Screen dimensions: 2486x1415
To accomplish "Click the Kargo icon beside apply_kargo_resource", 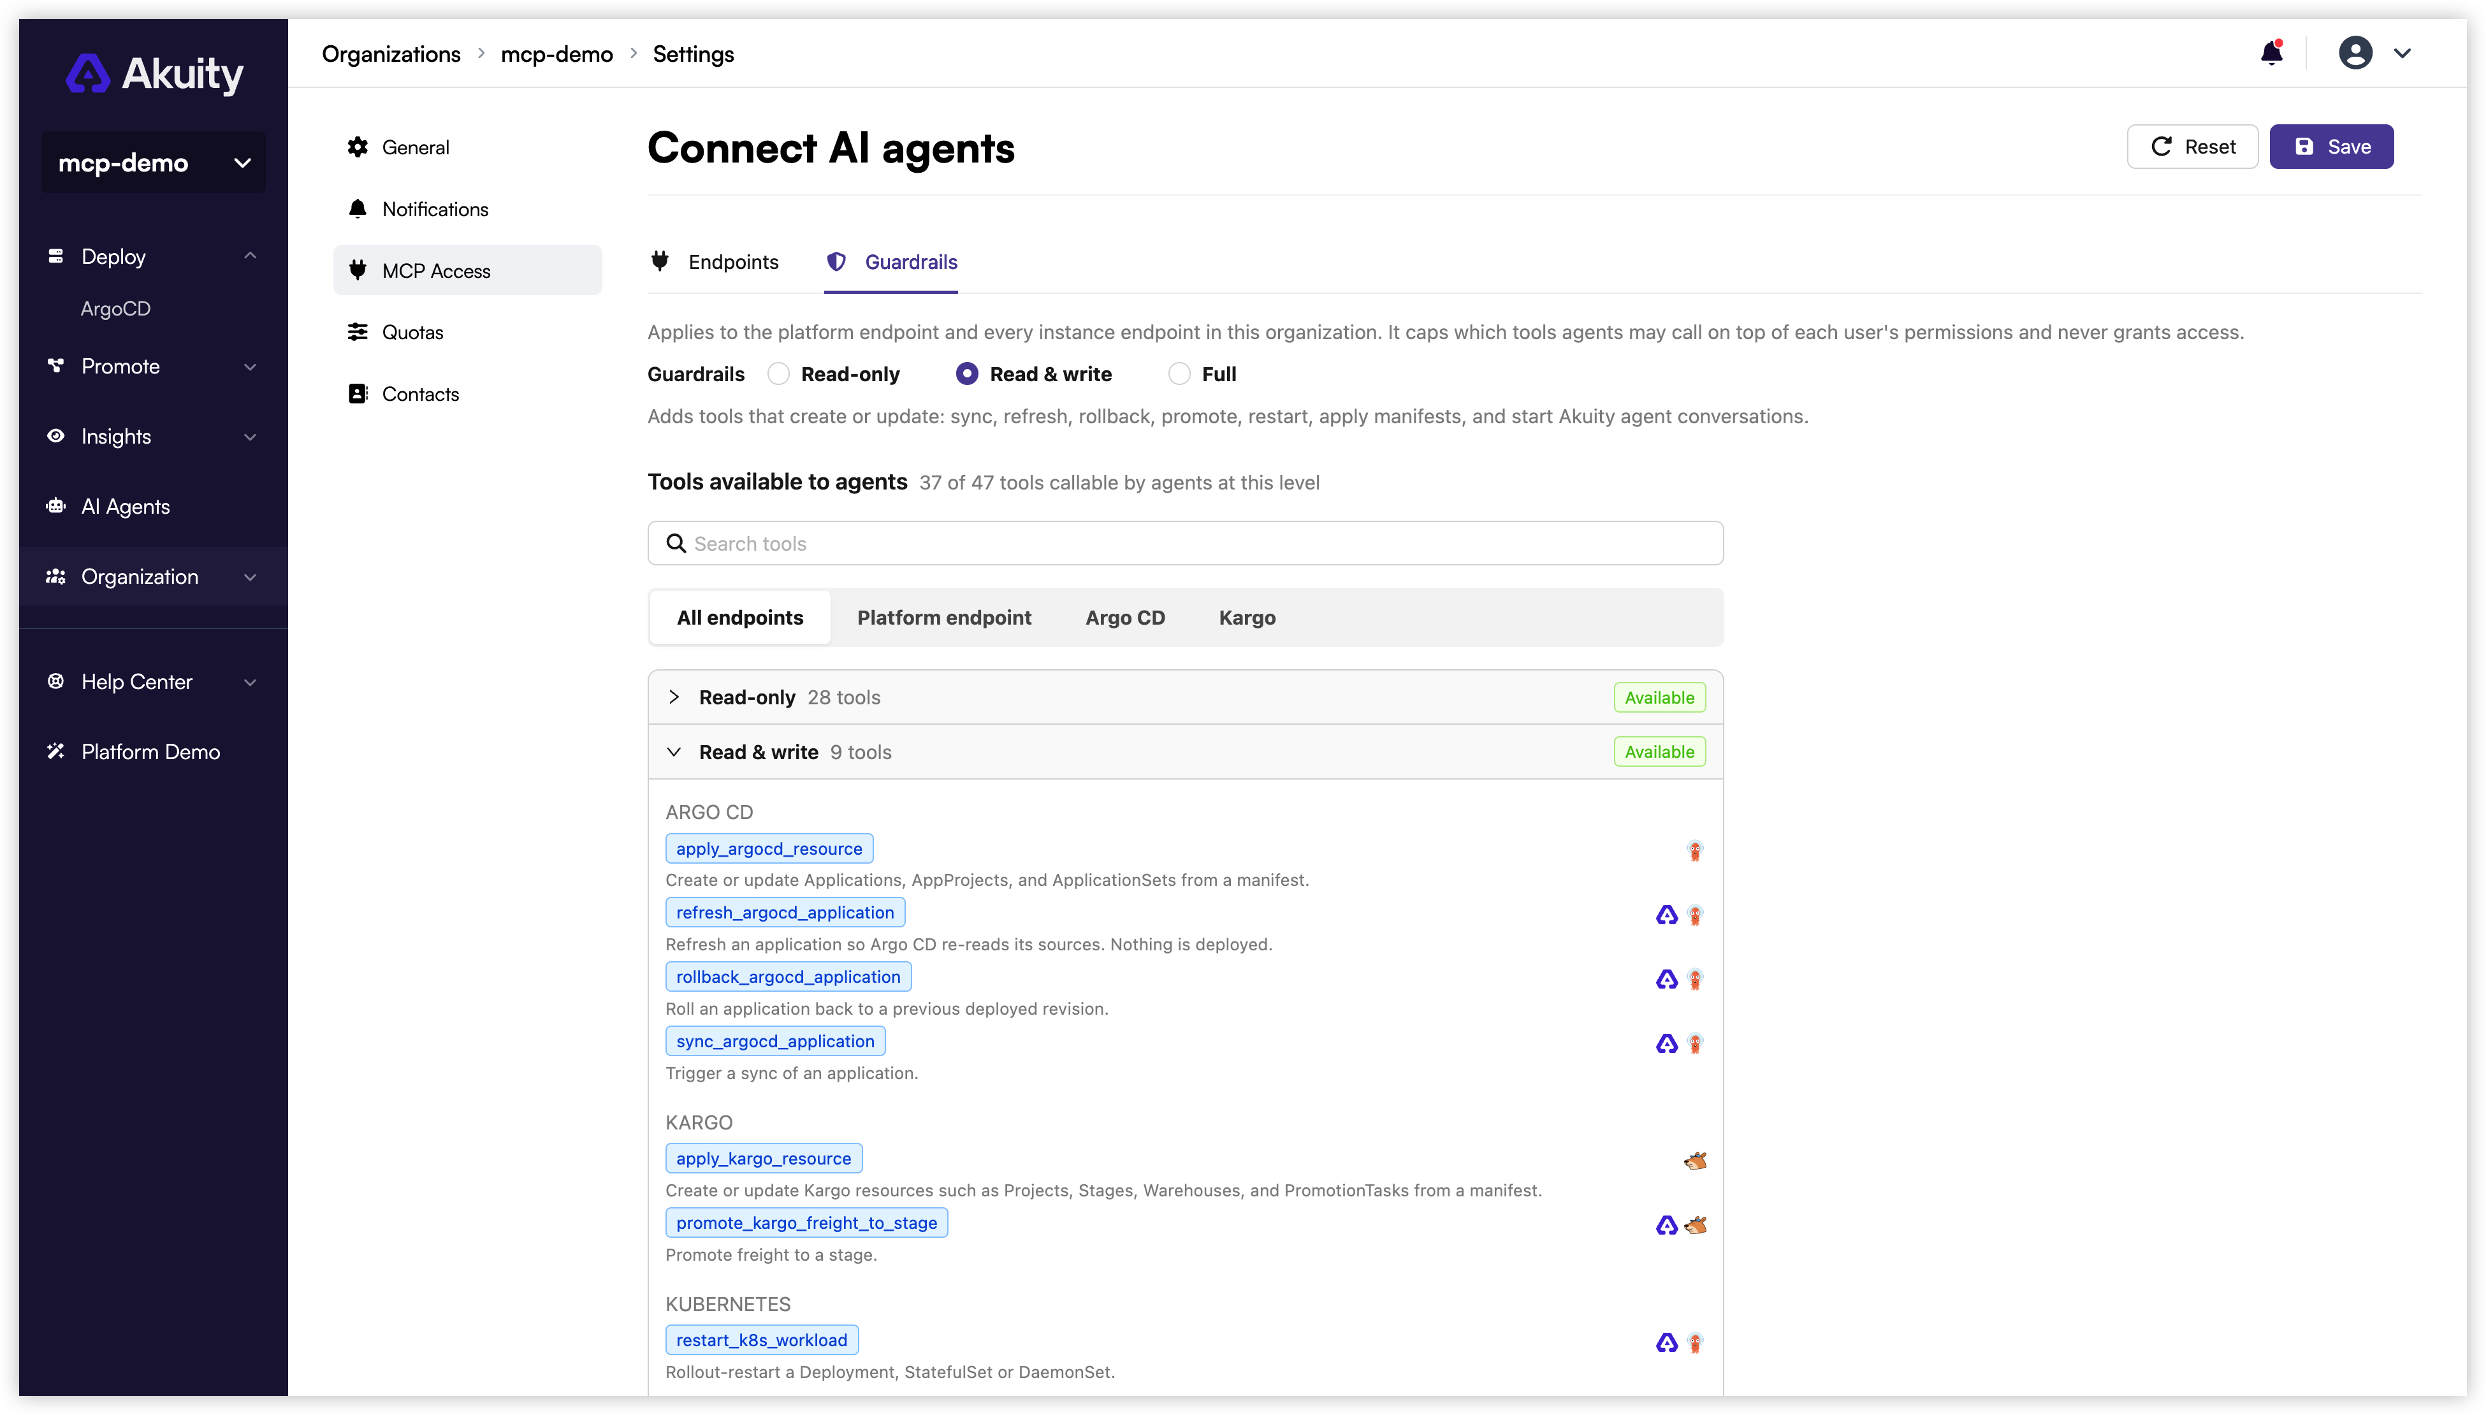I will pyautogui.click(x=1695, y=1161).
